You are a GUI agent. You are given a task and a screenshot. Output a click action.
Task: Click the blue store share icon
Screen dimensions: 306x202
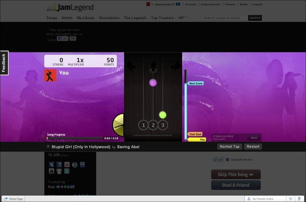[82, 165]
